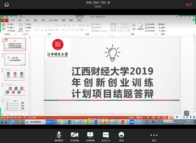Open the share screen option
The image size is (196, 143).
90,136
